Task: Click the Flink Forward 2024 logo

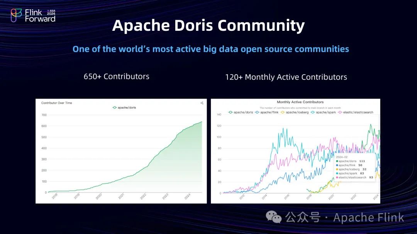Action: coord(33,15)
